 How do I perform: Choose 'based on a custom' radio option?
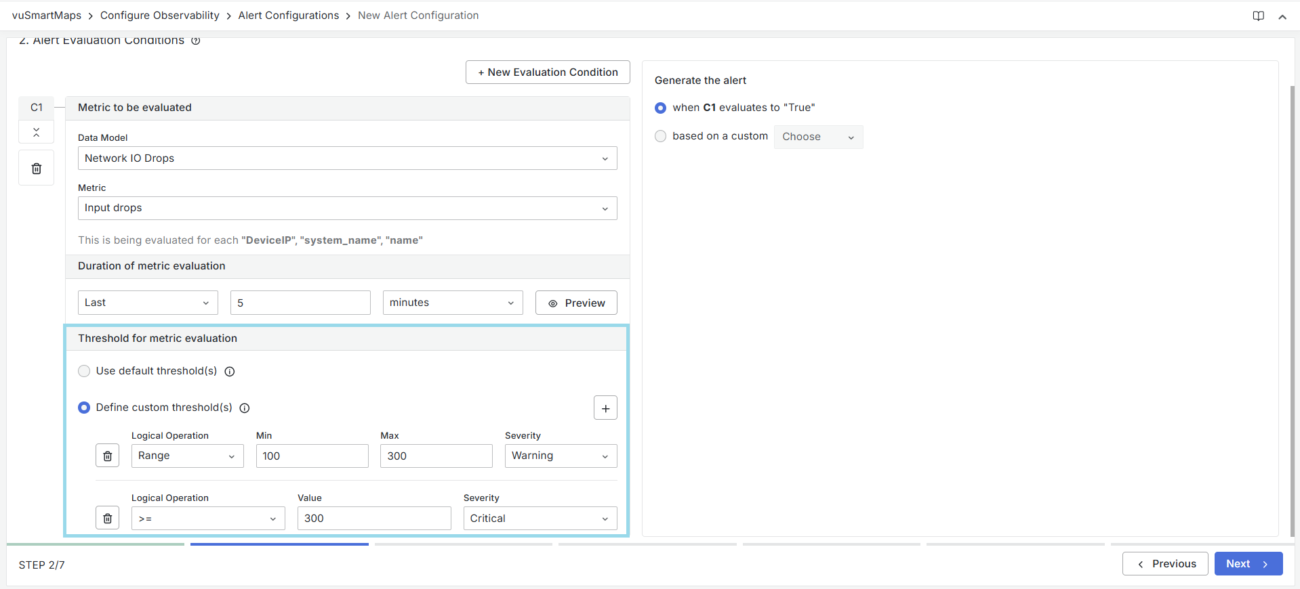pyautogui.click(x=661, y=136)
